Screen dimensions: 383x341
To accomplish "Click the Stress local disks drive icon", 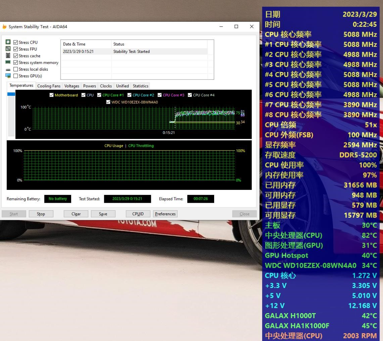I will click(8, 70).
